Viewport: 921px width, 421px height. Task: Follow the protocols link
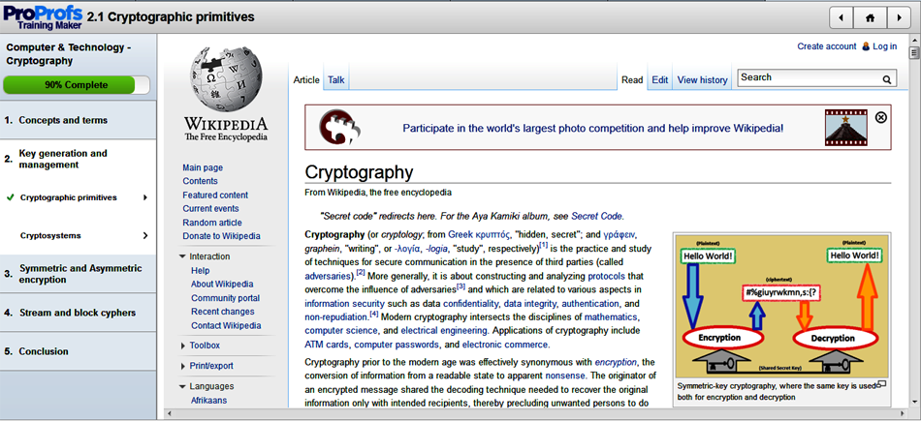[x=606, y=276]
